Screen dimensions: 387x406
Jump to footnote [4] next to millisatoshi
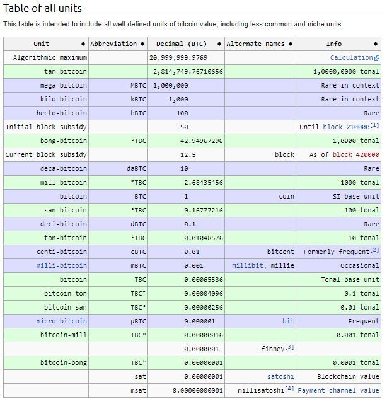click(290, 389)
